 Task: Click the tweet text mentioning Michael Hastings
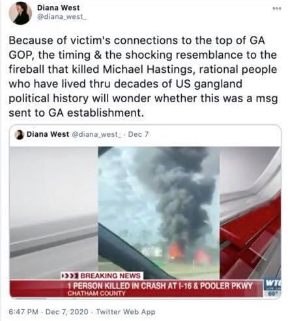click(x=143, y=76)
